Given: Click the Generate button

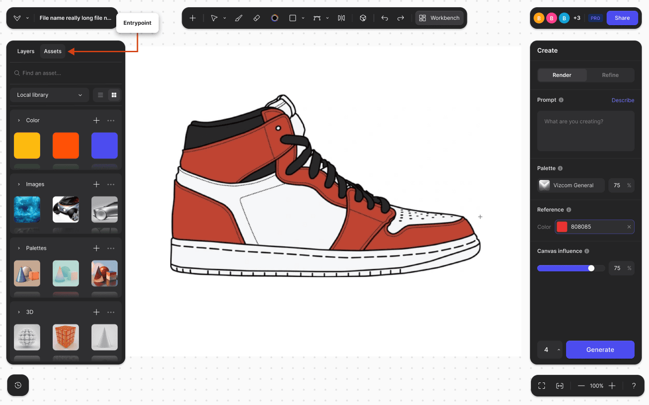Looking at the screenshot, I should 600,350.
